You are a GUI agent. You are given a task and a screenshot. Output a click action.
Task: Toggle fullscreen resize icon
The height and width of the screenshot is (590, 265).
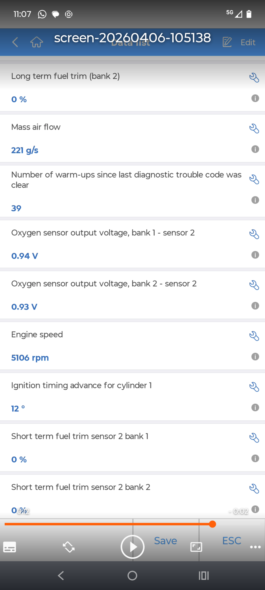[196, 547]
